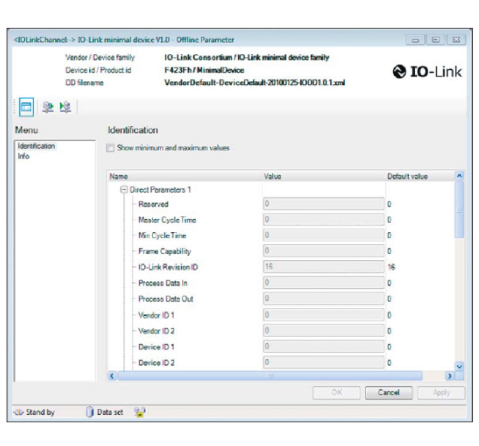
Task: Click the Master Cycle Time value field
Action: [323, 220]
